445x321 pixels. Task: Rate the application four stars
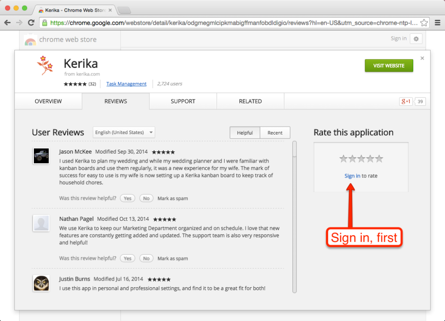pyautogui.click(x=370, y=159)
